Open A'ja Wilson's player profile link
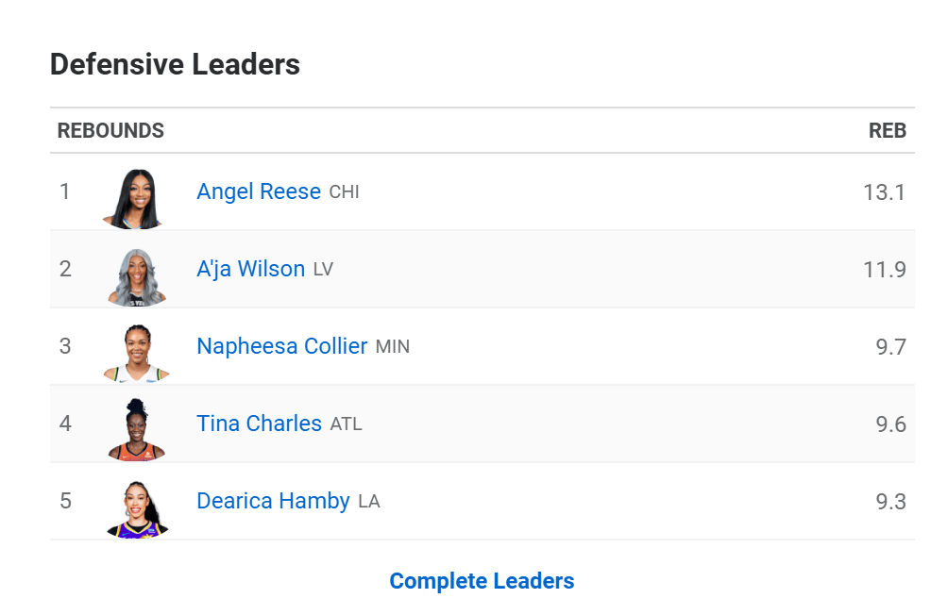Image resolution: width=931 pixels, height=615 pixels. [x=250, y=269]
